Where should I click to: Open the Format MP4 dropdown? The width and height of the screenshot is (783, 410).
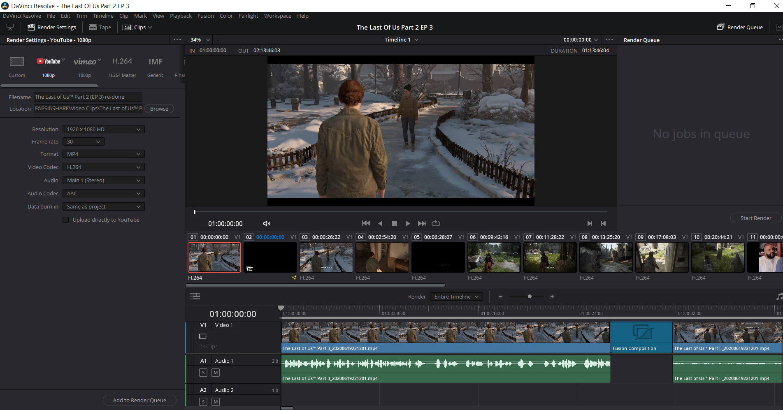tap(104, 154)
